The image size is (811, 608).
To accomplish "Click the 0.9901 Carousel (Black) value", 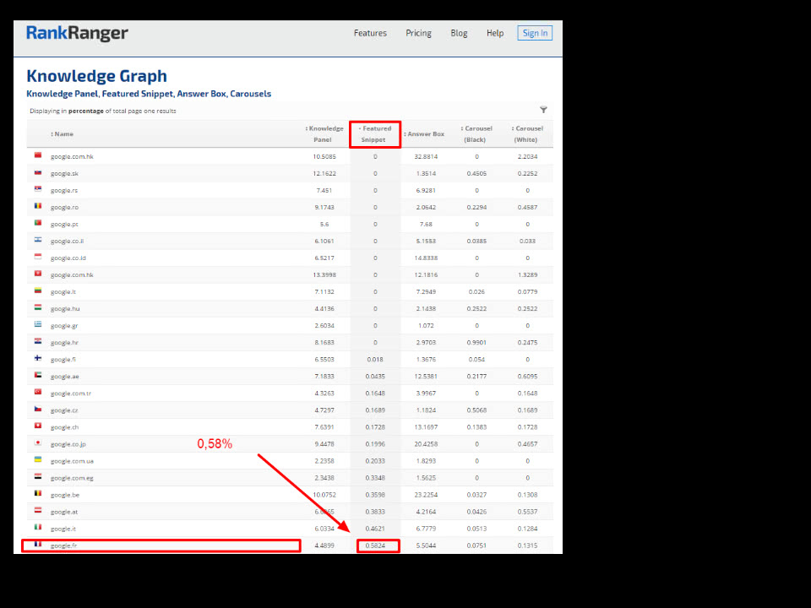I will (476, 342).
